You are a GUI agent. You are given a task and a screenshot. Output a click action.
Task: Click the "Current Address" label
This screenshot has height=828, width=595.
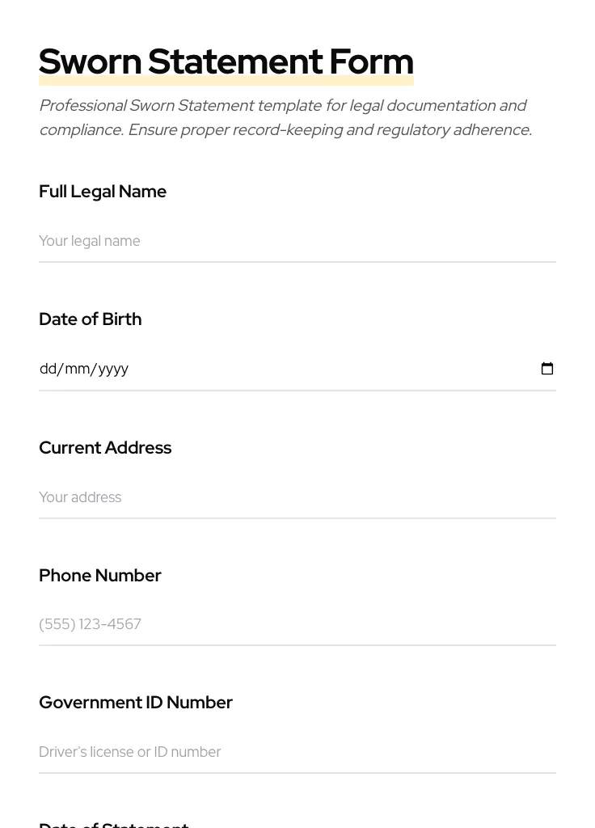(x=105, y=448)
